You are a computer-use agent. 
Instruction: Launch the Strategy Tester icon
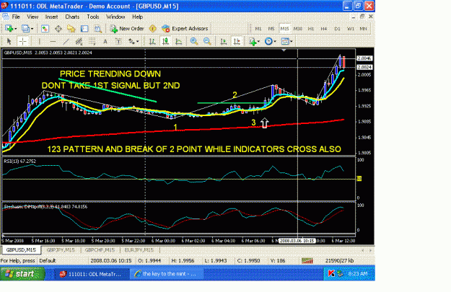coord(98,28)
